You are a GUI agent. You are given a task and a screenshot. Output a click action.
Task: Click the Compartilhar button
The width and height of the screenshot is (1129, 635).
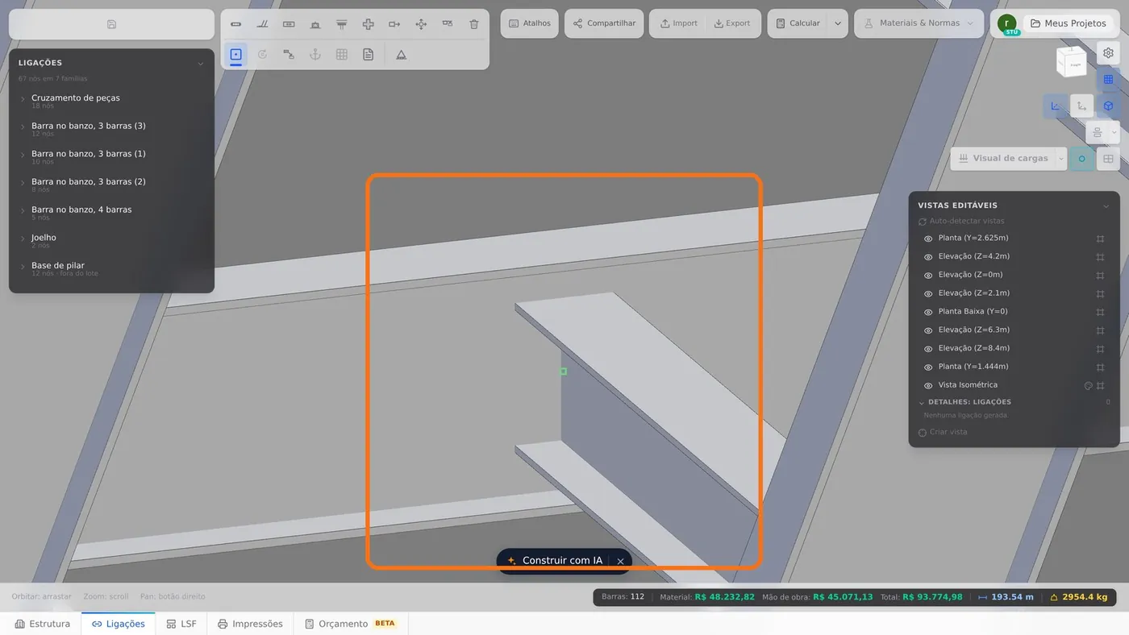(x=604, y=23)
